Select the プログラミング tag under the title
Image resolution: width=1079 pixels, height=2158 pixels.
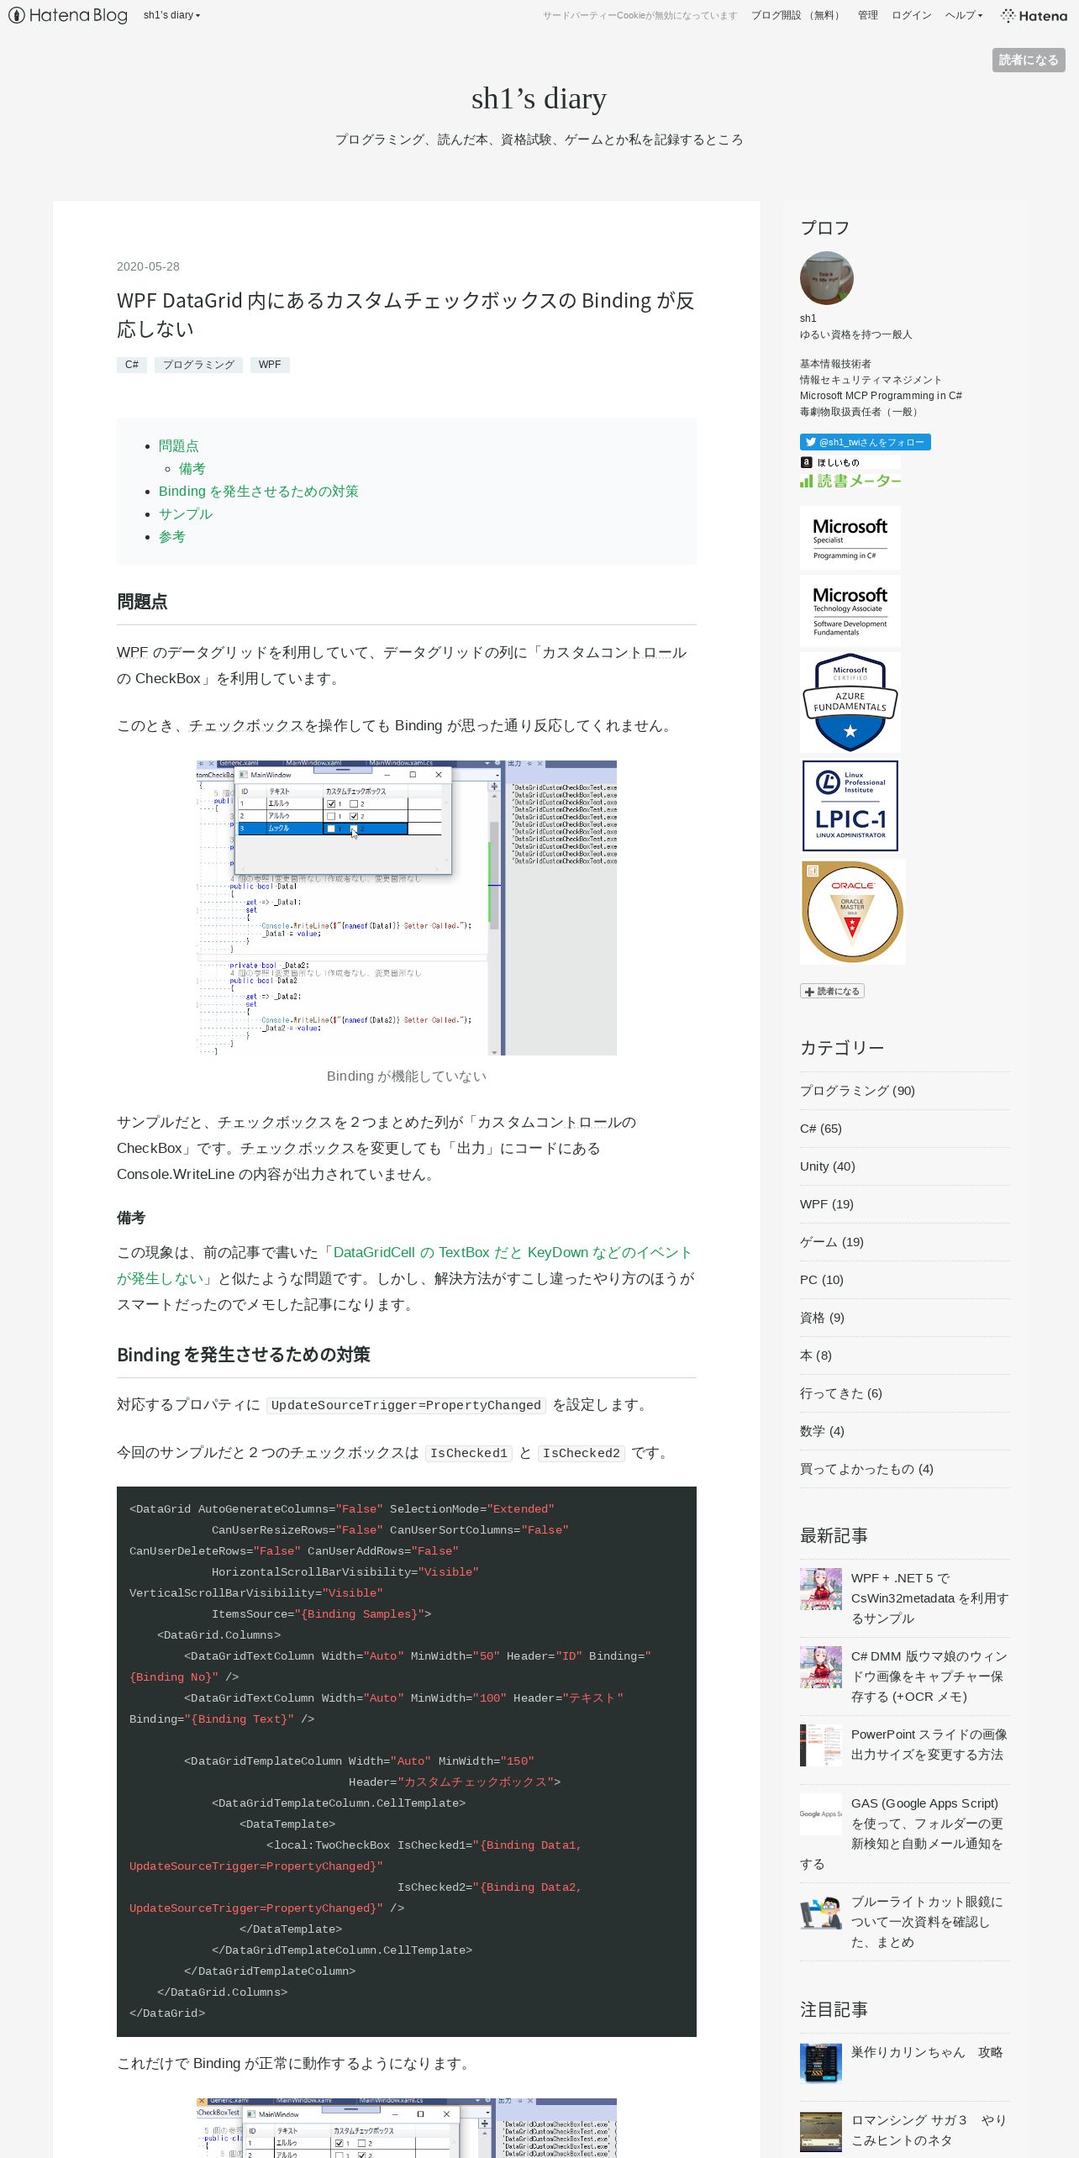198,365
